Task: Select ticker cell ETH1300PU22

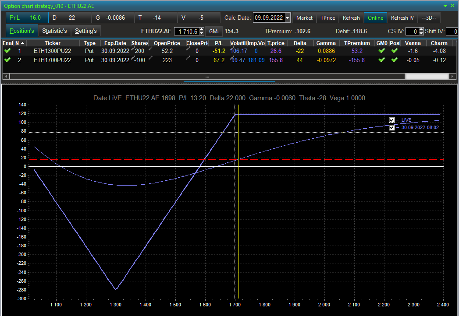Action: coord(53,51)
